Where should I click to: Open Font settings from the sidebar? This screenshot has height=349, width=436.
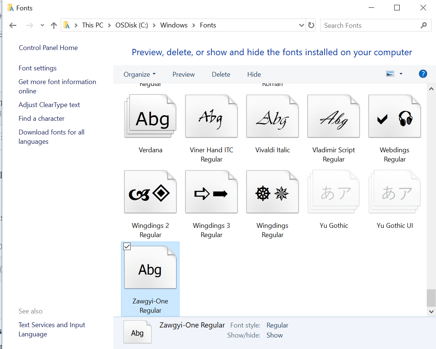pos(37,68)
